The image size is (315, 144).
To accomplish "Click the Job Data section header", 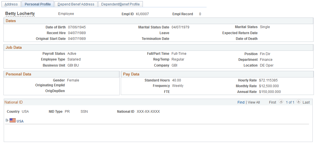I will point(158,48).
